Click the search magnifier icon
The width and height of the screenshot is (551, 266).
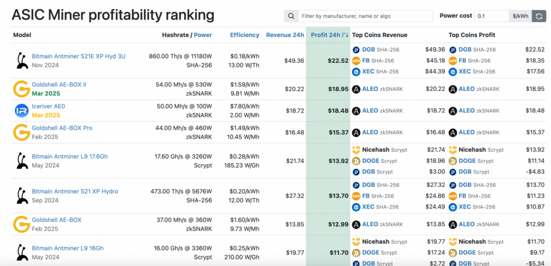pyautogui.click(x=291, y=16)
